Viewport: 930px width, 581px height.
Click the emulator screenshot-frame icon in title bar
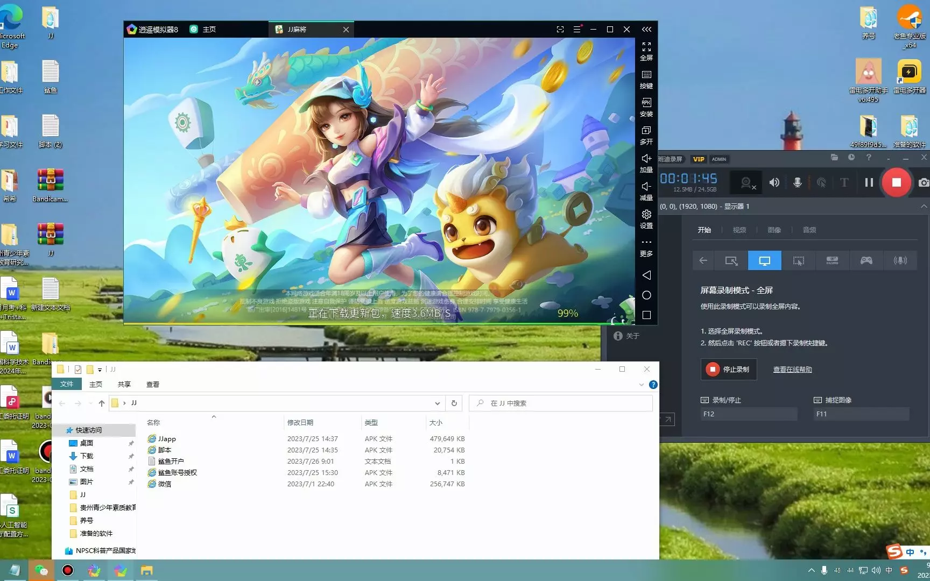click(x=560, y=30)
